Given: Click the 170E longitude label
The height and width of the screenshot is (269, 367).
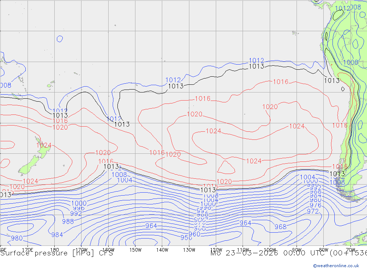Looking at the screenshot, I should 28,250.
